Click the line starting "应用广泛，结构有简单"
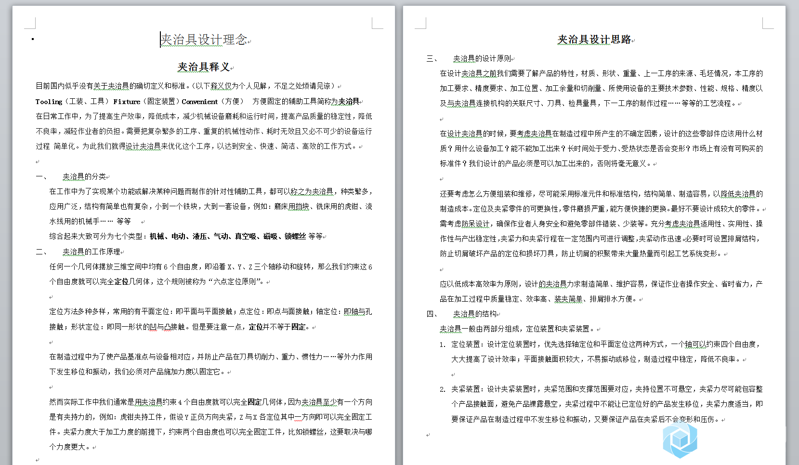 [x=210, y=206]
